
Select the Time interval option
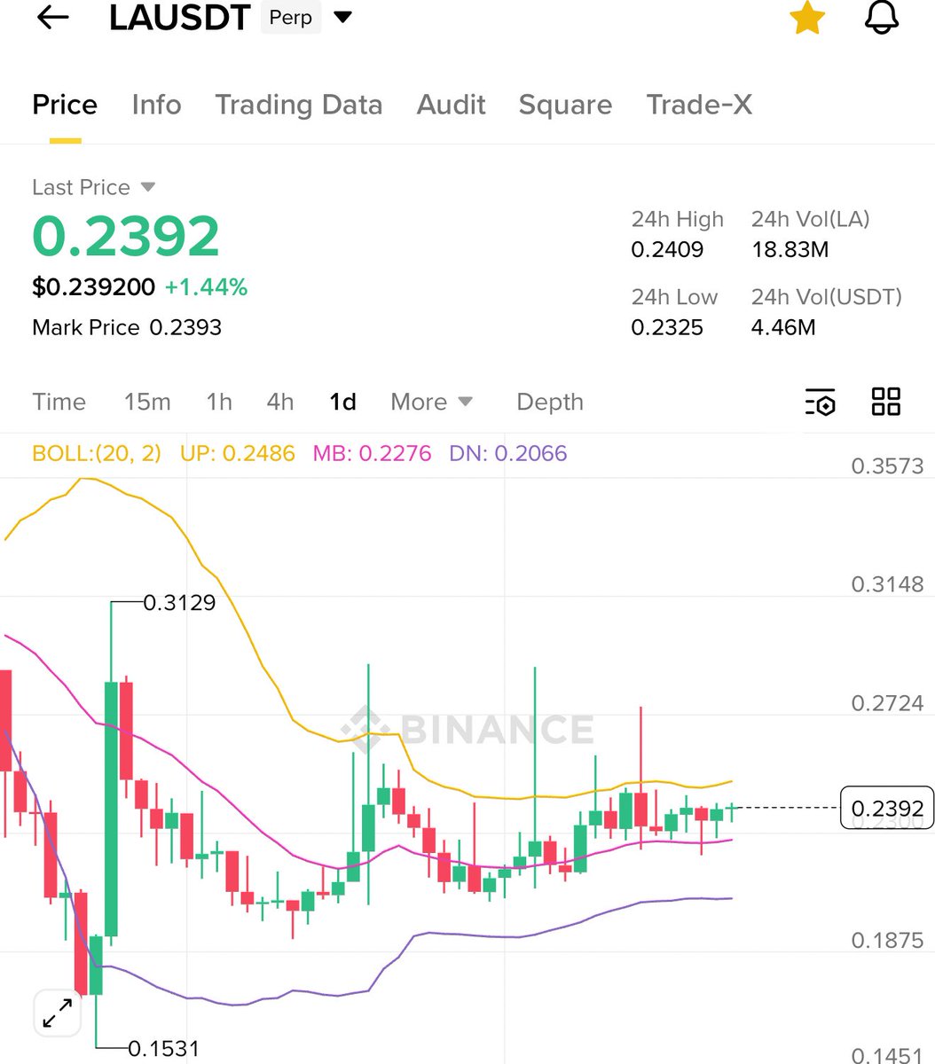[59, 402]
